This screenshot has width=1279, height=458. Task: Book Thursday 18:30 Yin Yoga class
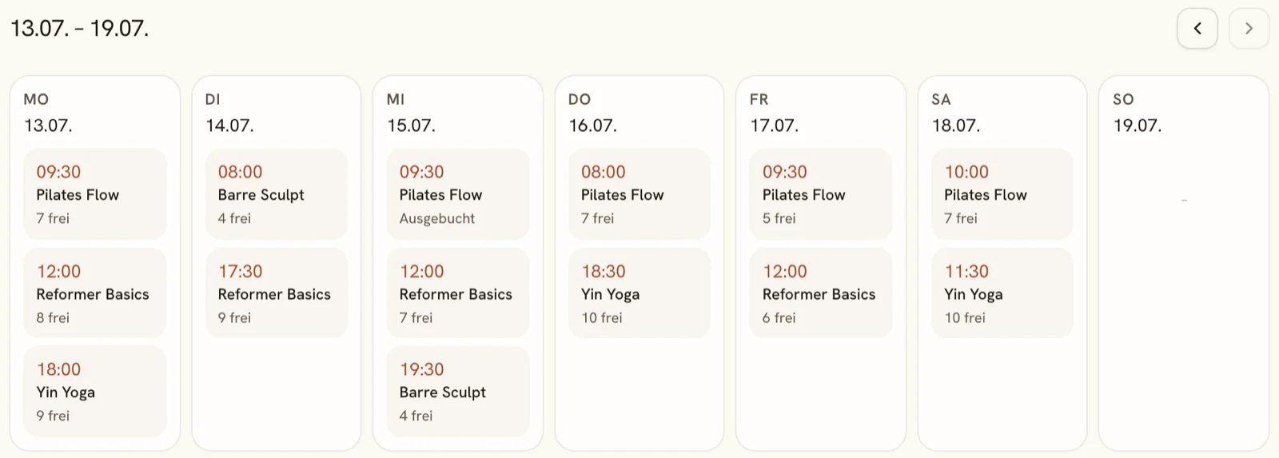point(639,293)
